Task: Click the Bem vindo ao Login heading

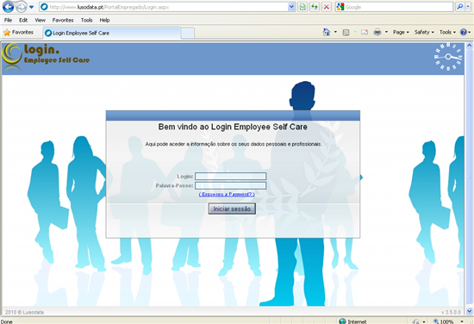Action: tap(233, 127)
